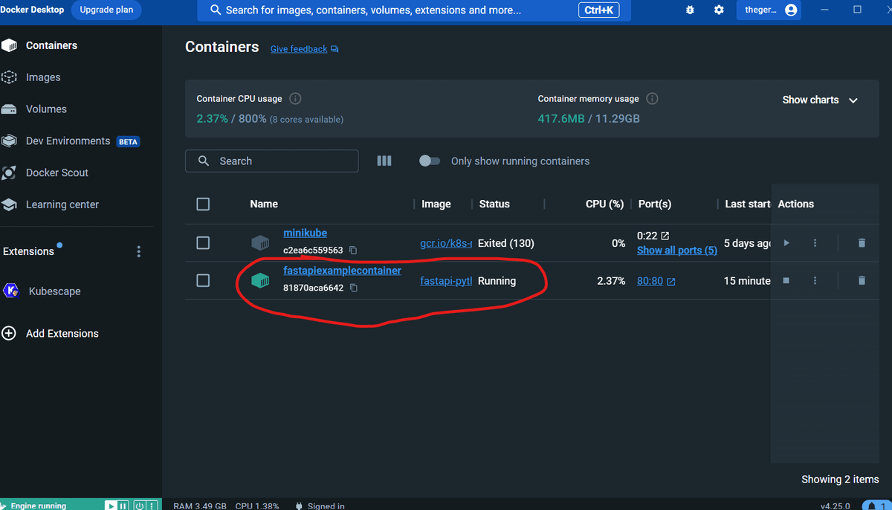This screenshot has height=510, width=892.
Task: Pause the Docker engine
Action: (124, 506)
